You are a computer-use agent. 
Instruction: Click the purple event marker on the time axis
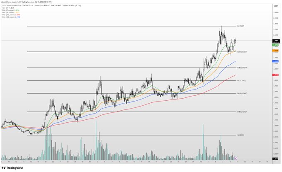[x=236, y=158]
